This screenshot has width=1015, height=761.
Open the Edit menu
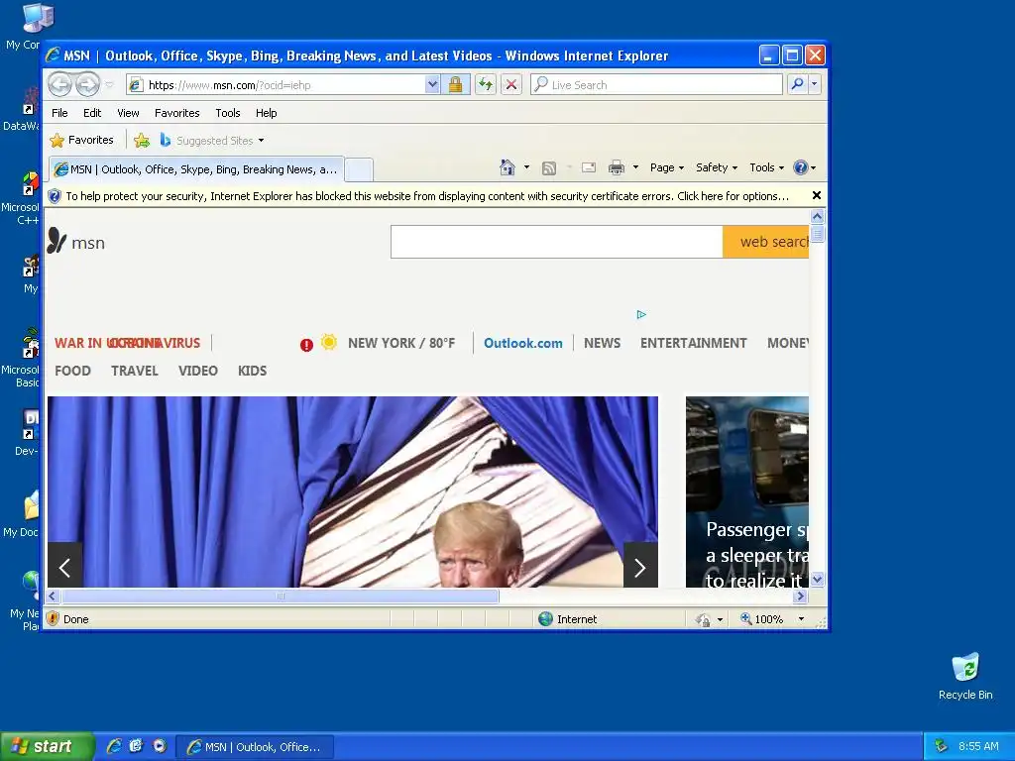click(92, 113)
